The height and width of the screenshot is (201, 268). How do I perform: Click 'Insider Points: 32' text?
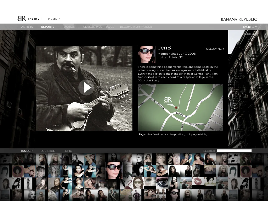[x=170, y=57]
